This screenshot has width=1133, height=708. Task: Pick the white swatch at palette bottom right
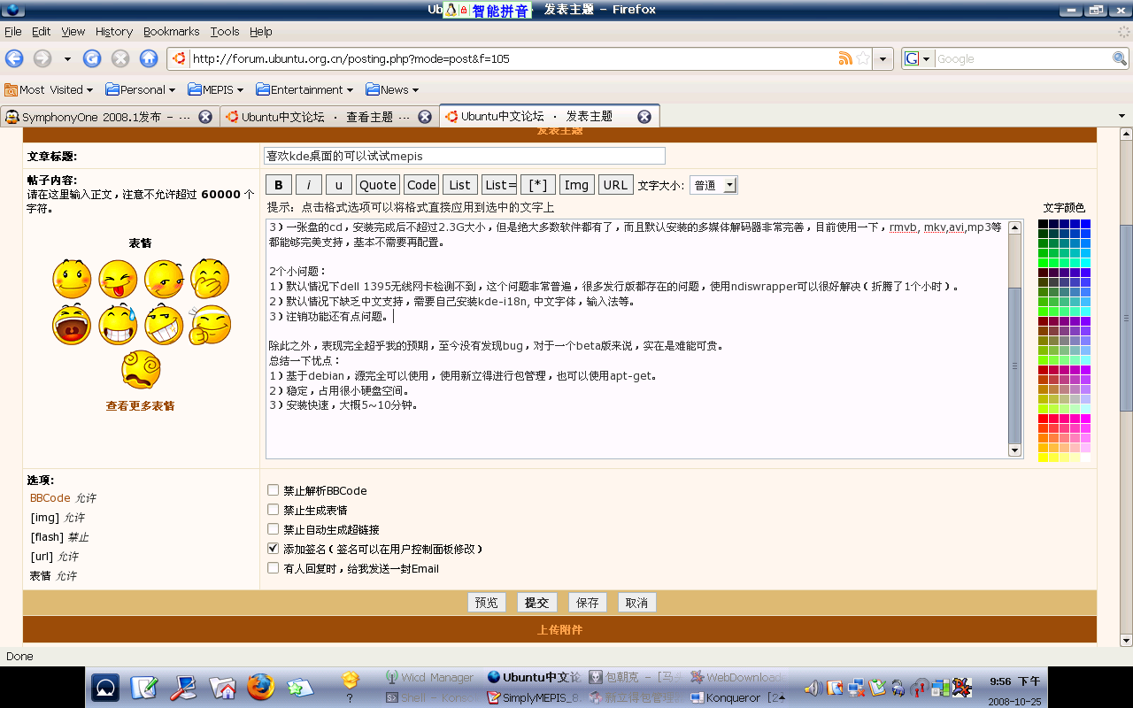(1086, 458)
